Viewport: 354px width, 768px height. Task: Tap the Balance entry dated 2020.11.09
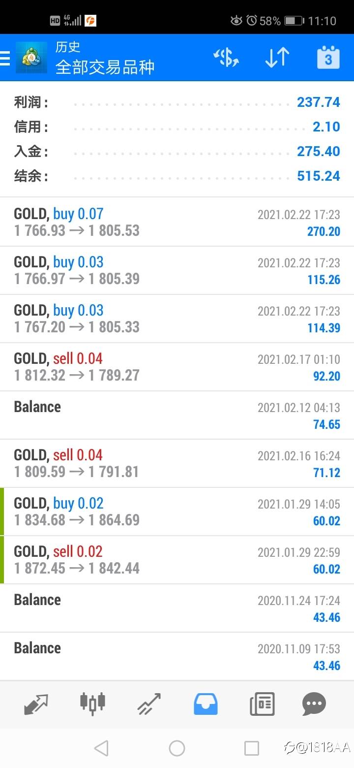177,656
